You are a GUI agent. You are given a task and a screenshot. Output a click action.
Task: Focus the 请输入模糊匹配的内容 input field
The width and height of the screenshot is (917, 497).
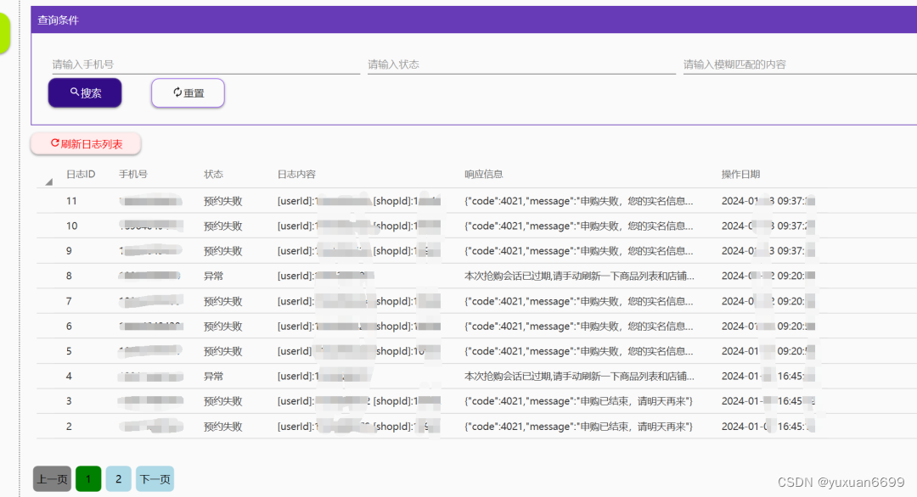pyautogui.click(x=798, y=64)
